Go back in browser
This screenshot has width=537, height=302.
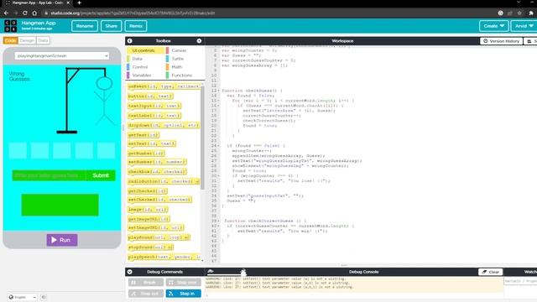coord(6,13)
